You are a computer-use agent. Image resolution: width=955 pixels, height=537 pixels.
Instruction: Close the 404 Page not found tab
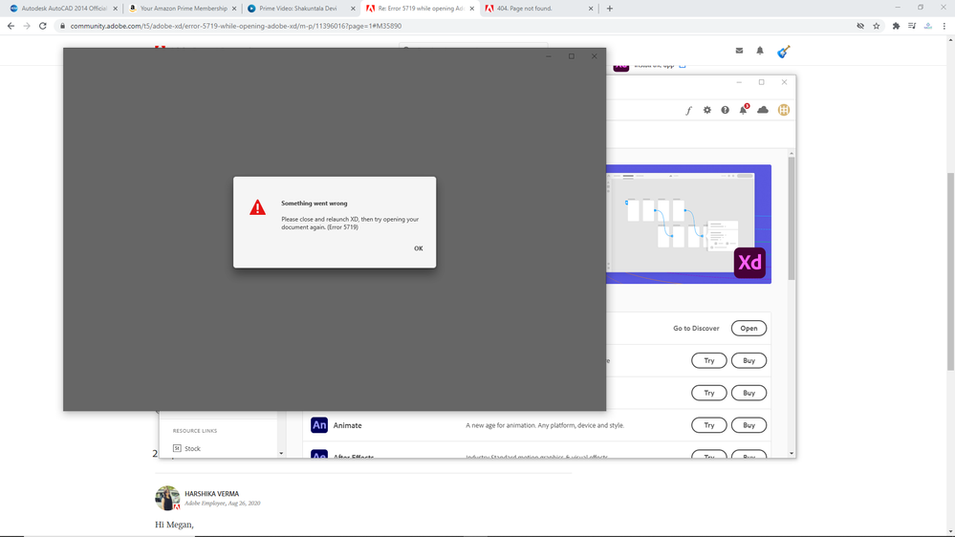pos(590,9)
